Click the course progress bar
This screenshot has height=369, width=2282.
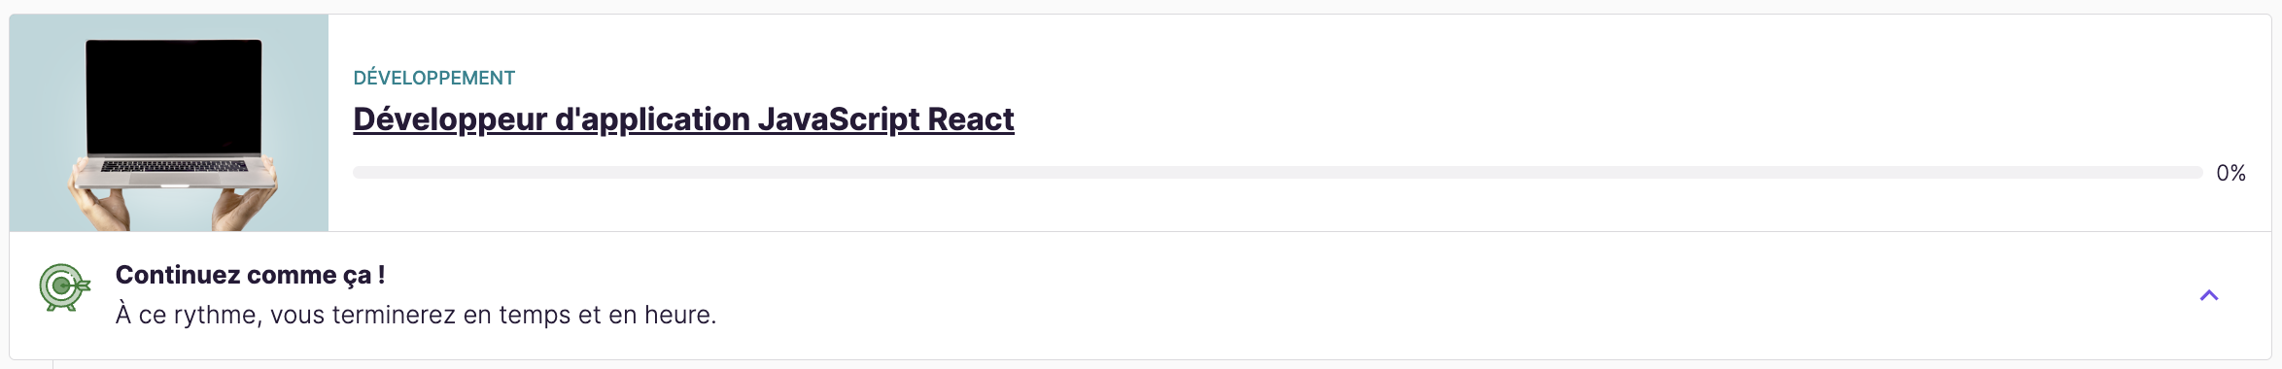click(x=1277, y=173)
